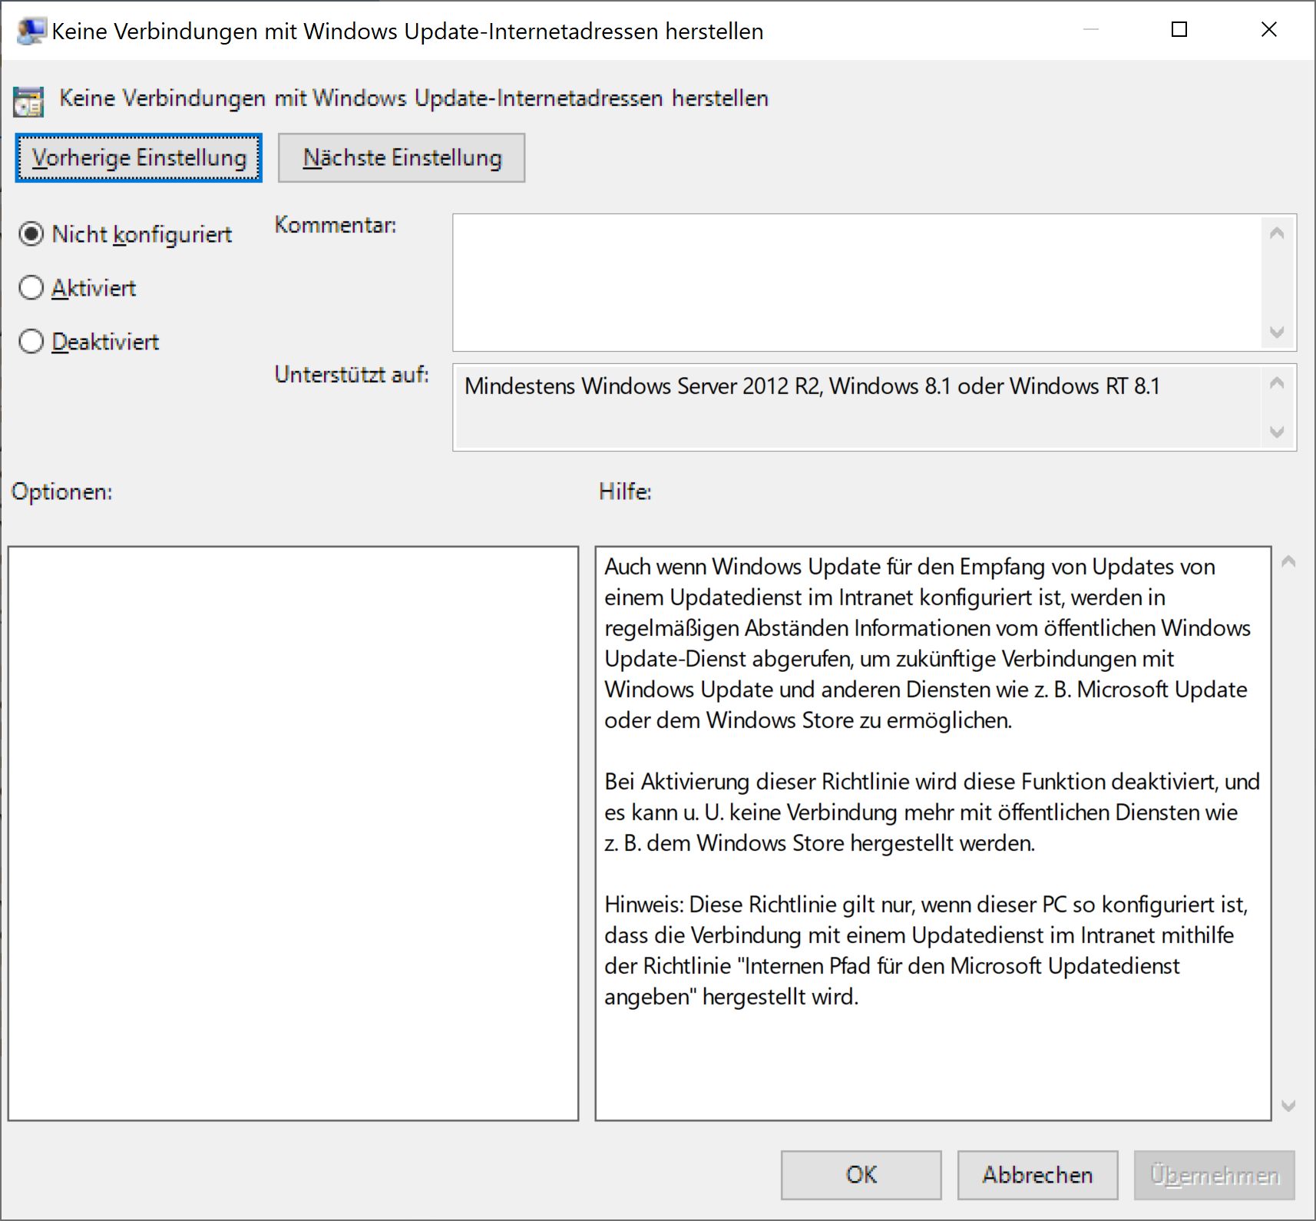Click scroll down arrow in Unterstützt auf box
This screenshot has height=1221, width=1316.
pos(1277,432)
